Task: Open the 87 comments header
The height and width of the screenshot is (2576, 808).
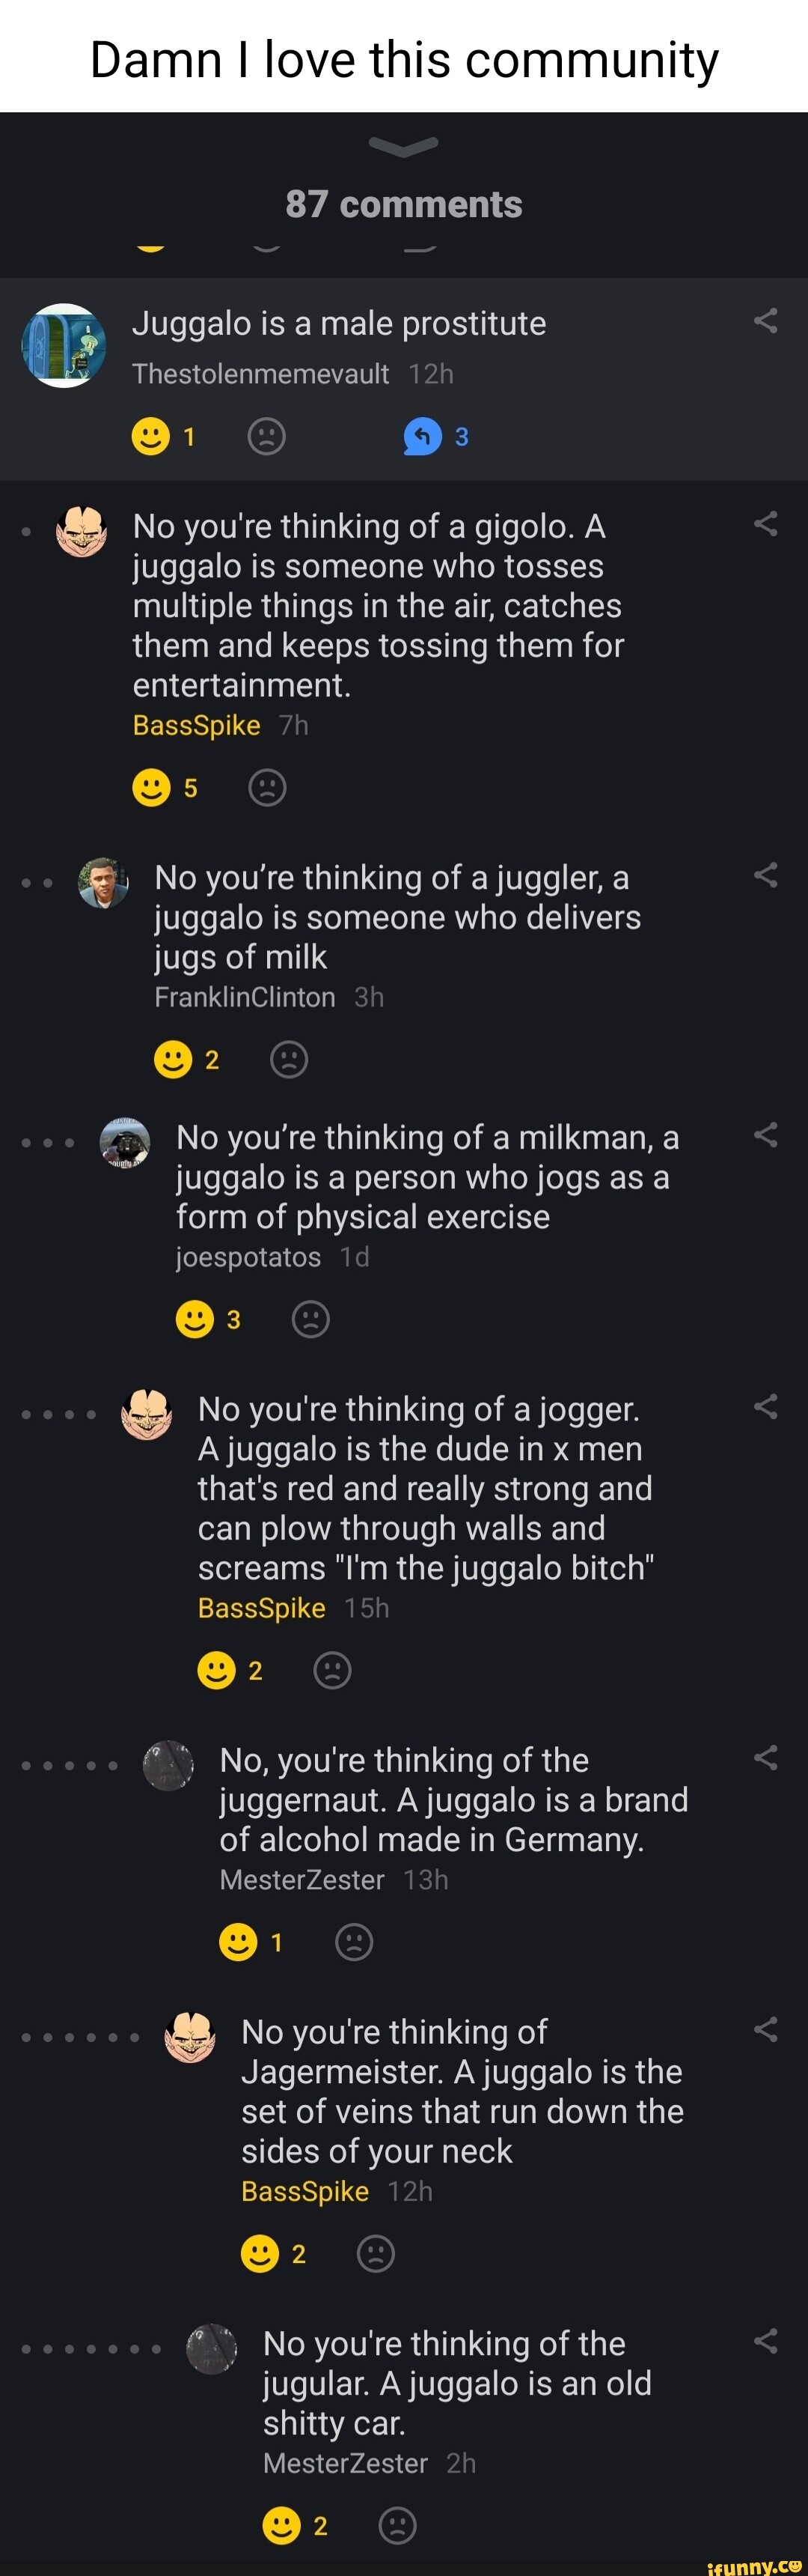Action: click(403, 203)
